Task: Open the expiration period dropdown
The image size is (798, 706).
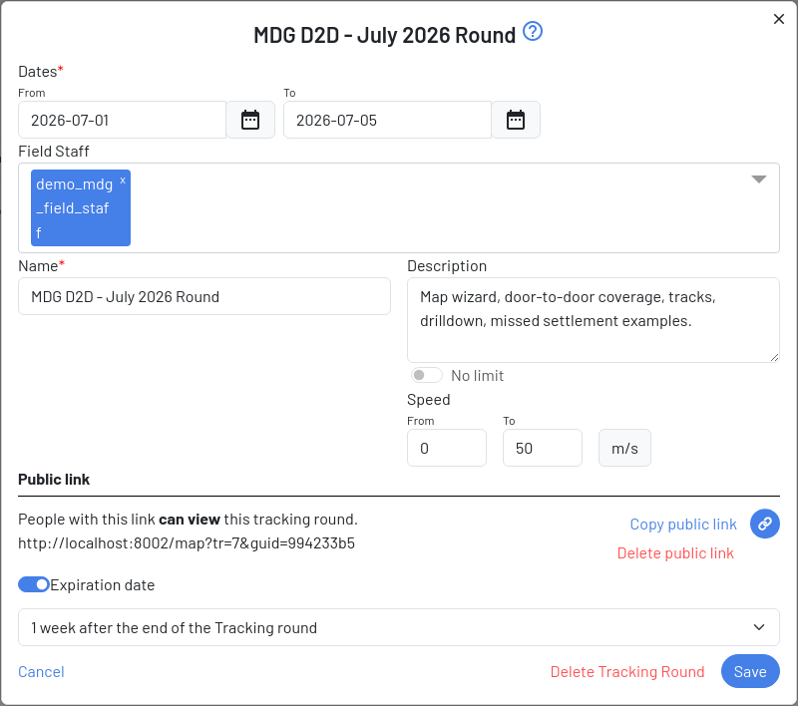Action: click(399, 627)
